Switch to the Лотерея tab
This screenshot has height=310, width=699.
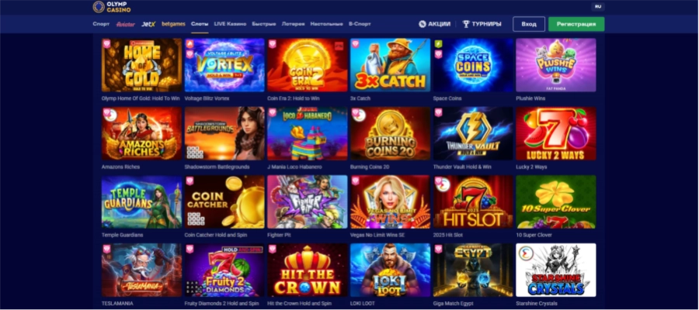click(294, 24)
